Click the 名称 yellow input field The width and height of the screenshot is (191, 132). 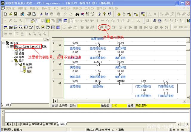click(89, 106)
